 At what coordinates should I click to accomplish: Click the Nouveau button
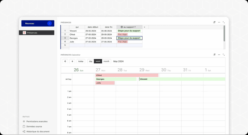click(x=38, y=23)
